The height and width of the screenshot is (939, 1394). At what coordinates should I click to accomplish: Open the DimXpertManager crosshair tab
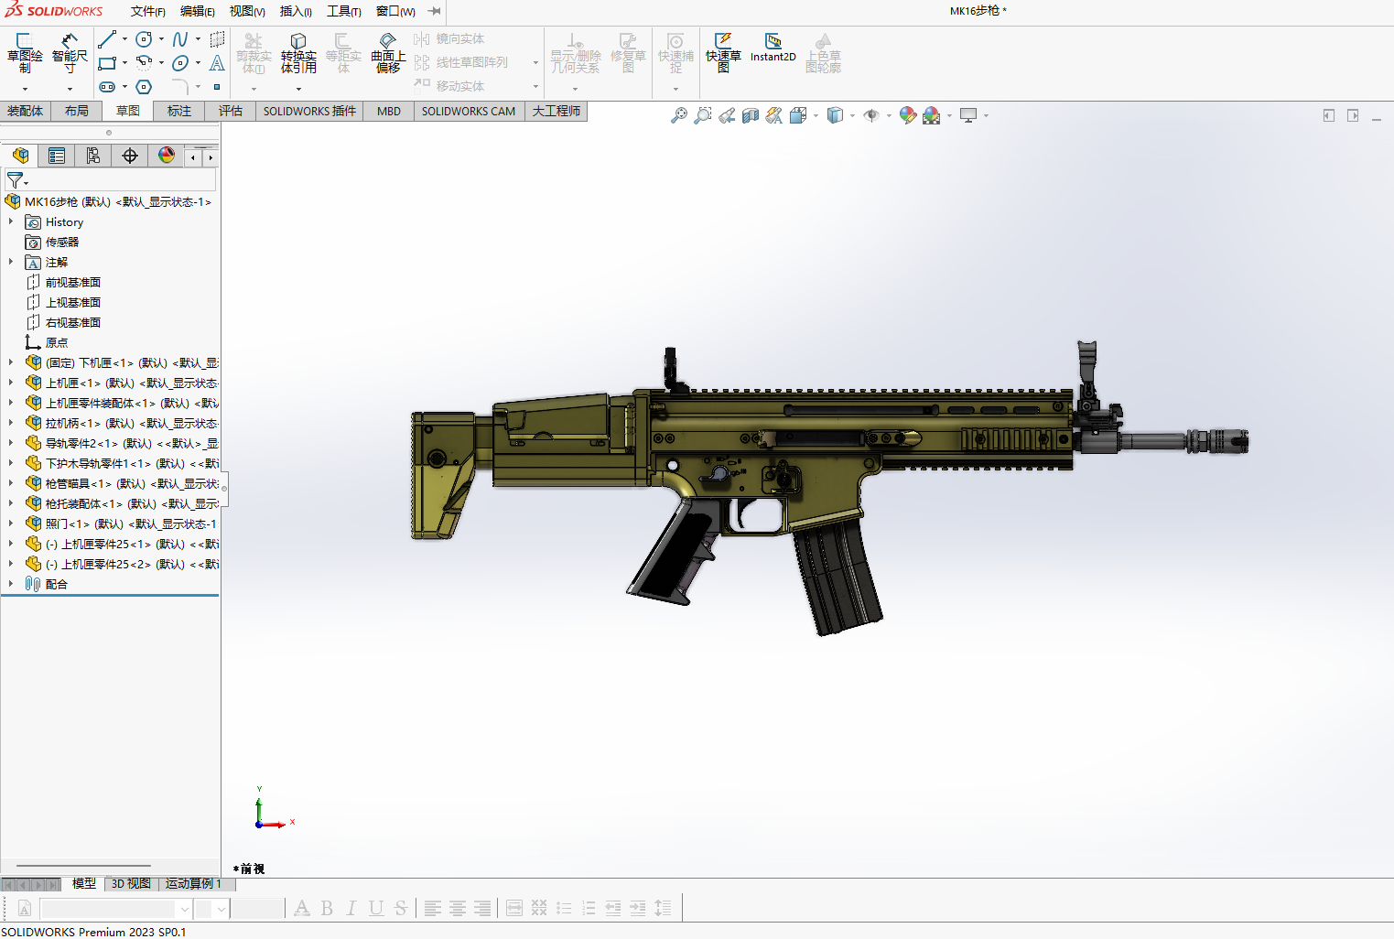pos(130,156)
